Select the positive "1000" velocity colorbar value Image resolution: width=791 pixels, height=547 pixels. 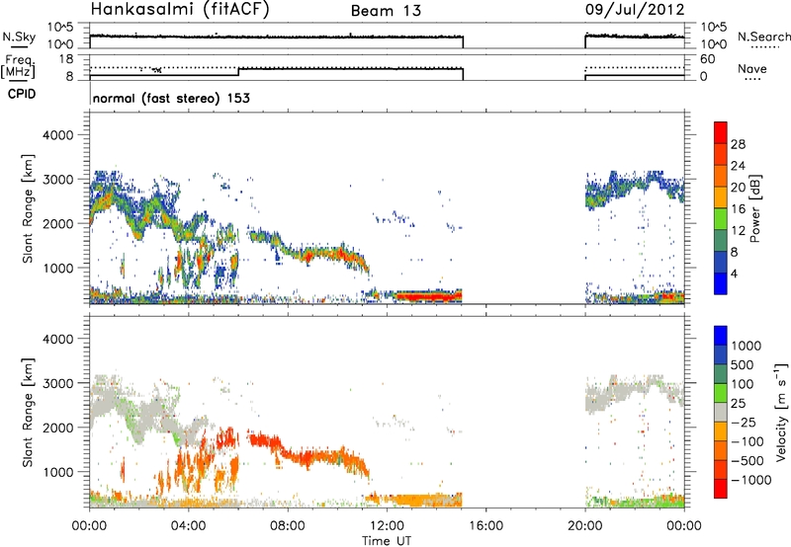(746, 346)
